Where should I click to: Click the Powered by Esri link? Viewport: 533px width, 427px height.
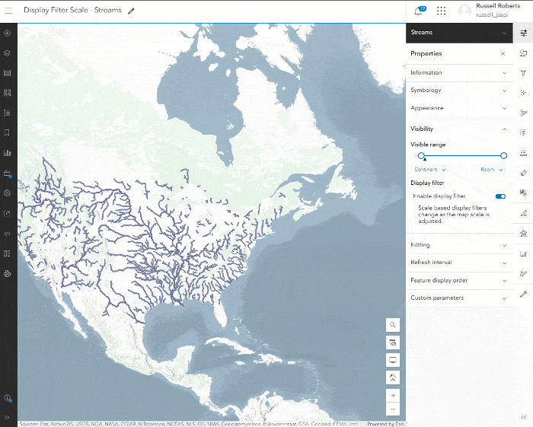point(385,424)
